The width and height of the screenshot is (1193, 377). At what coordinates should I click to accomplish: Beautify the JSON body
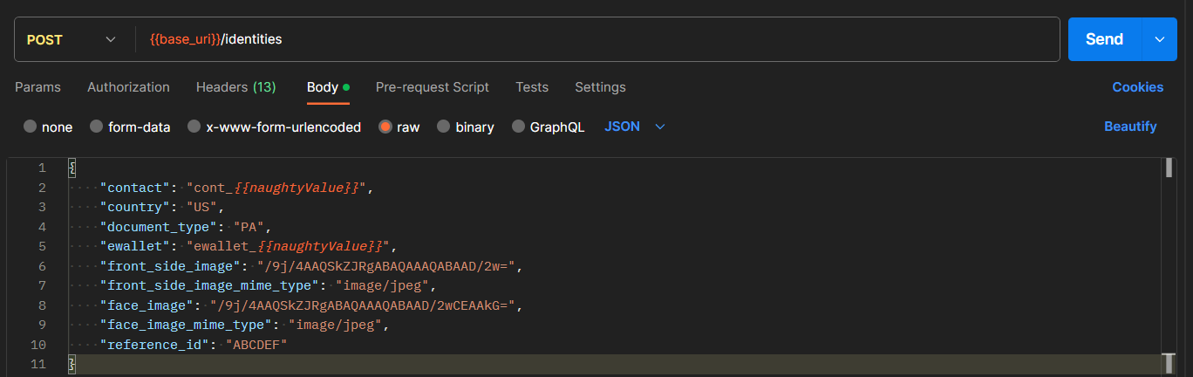1130,127
